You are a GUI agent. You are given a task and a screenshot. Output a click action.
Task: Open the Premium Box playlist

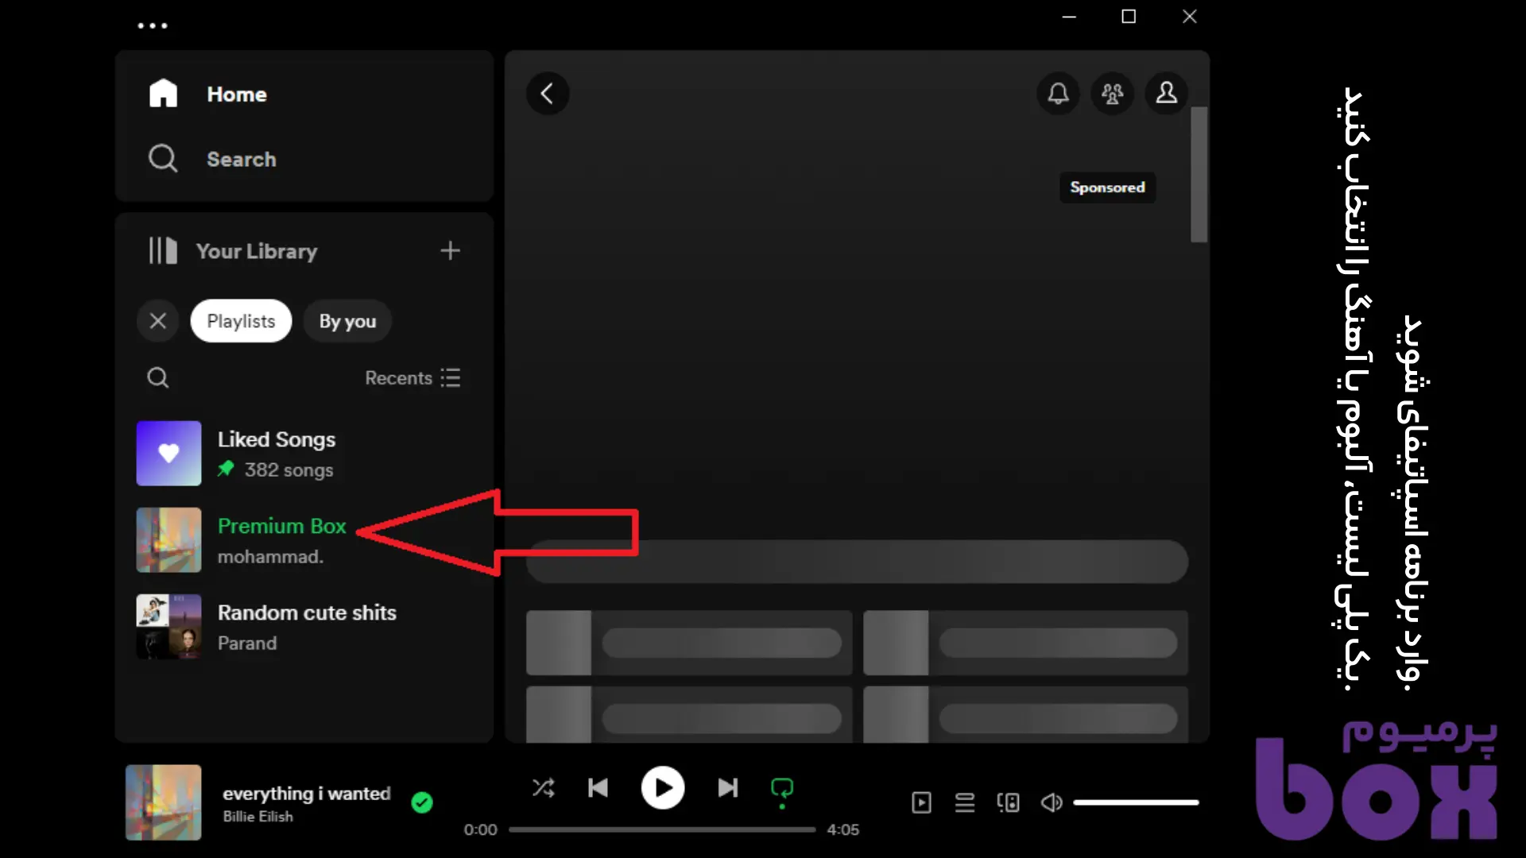click(304, 540)
